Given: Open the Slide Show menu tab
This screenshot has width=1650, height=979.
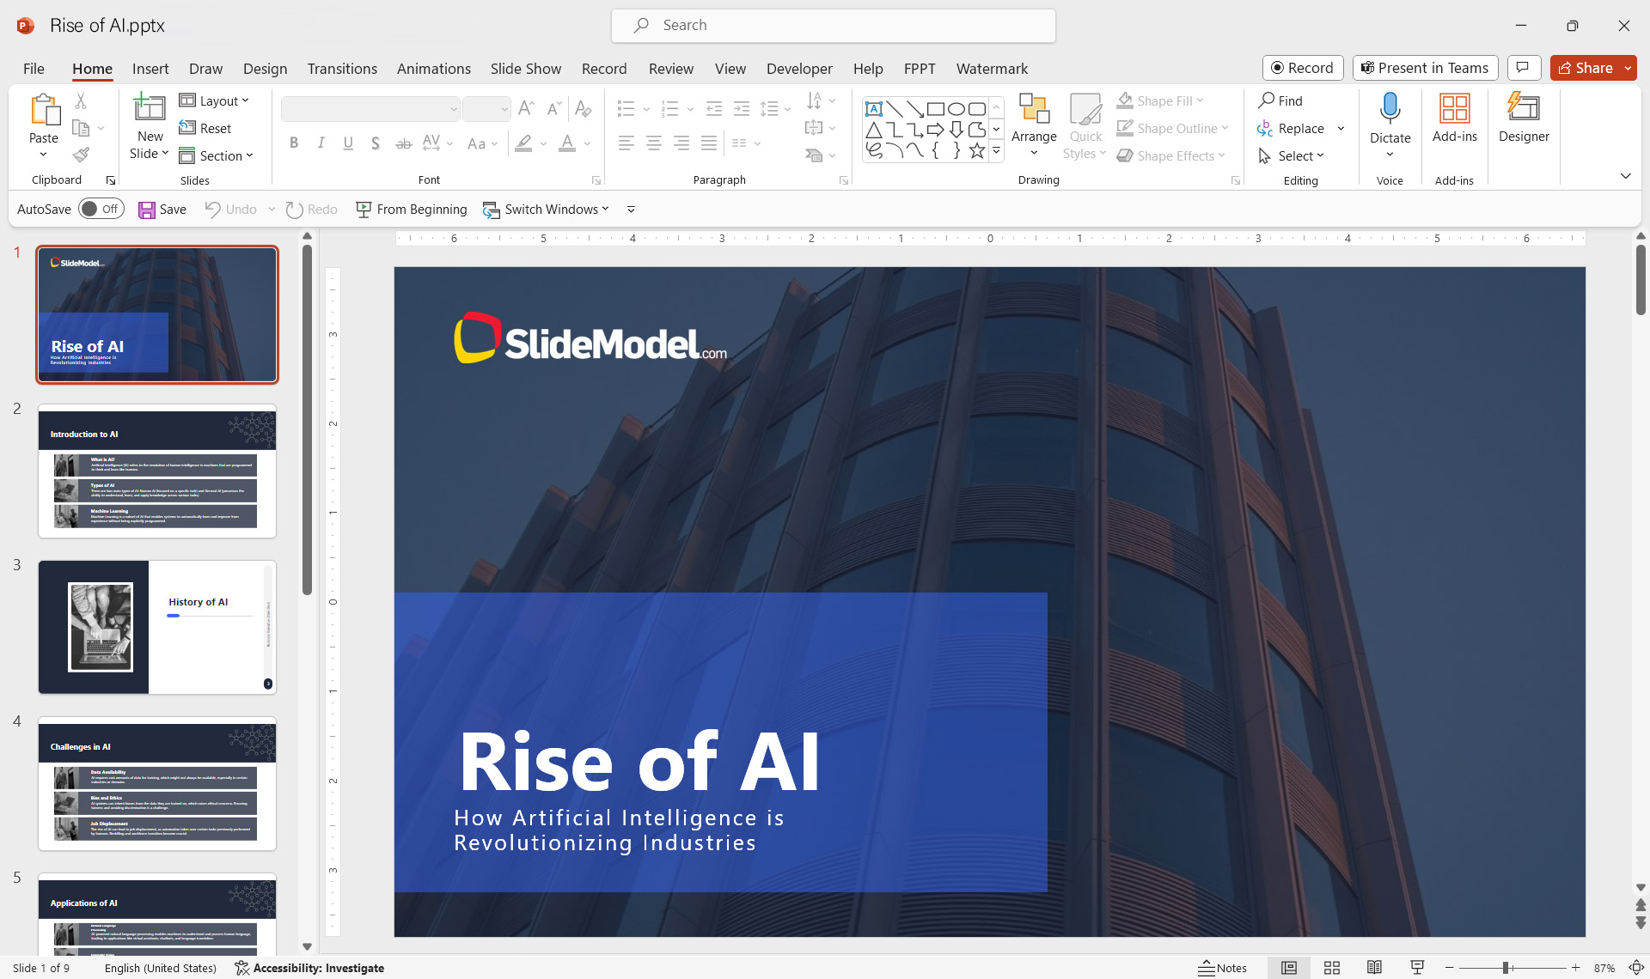Looking at the screenshot, I should (525, 69).
